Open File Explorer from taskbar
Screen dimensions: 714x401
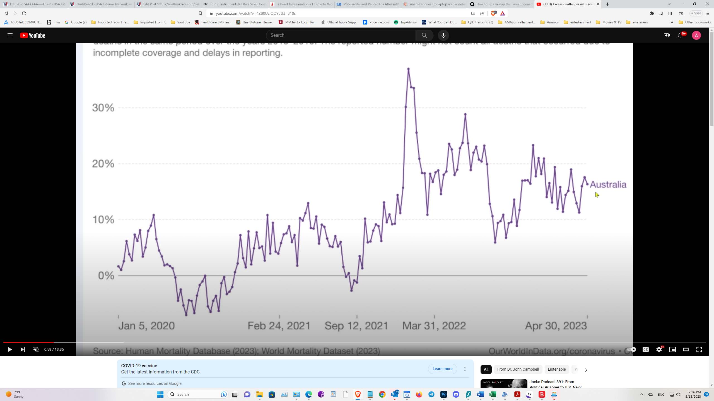point(260,394)
